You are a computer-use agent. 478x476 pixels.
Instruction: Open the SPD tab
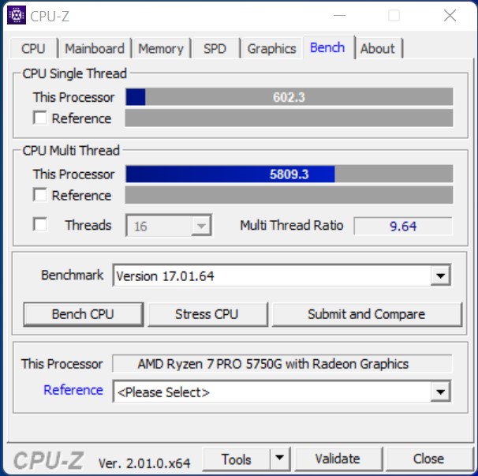pyautogui.click(x=215, y=48)
